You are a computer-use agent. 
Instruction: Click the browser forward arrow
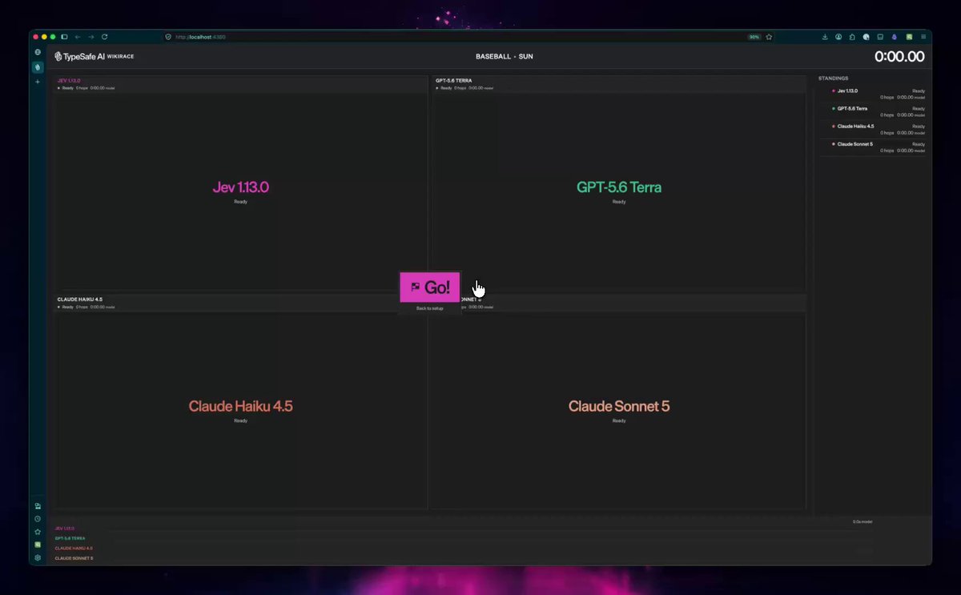coord(90,37)
